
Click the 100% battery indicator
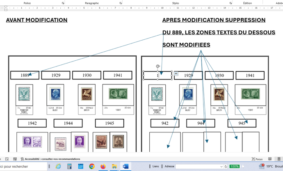tap(235, 166)
